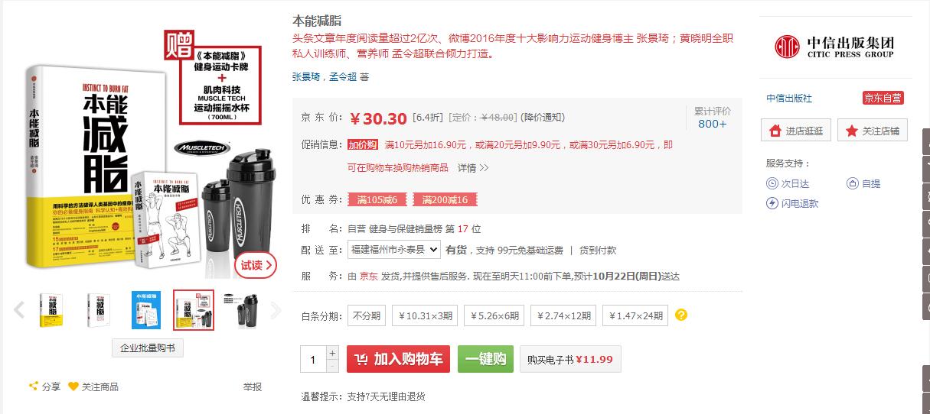
Task: Click the star icon to follow the shop
Action: point(851,131)
